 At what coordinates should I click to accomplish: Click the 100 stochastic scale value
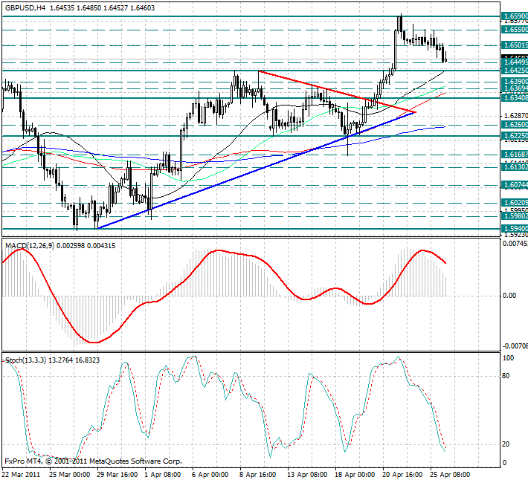coord(508,358)
